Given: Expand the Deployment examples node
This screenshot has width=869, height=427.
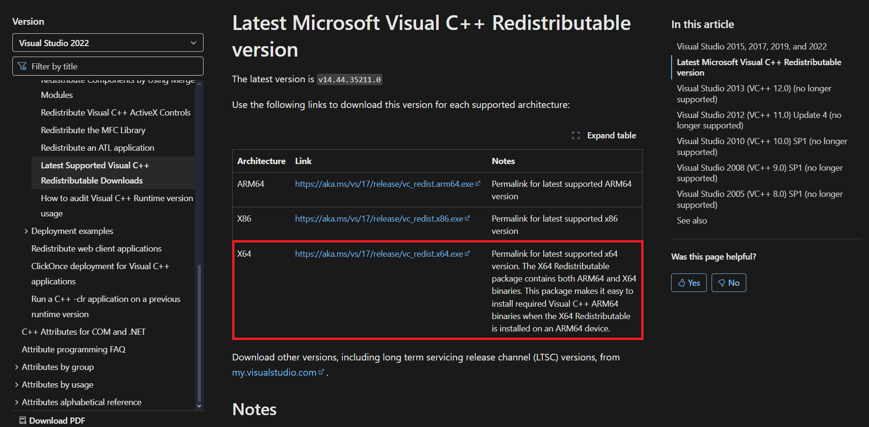Looking at the screenshot, I should click(x=26, y=231).
